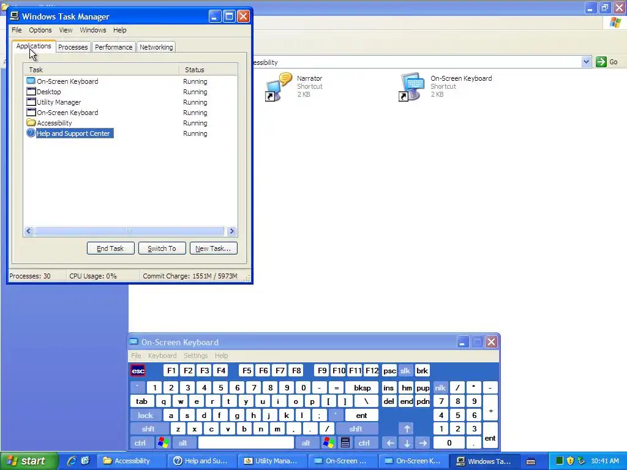627x470 pixels.
Task: Click the Switch To button
Action: (162, 248)
